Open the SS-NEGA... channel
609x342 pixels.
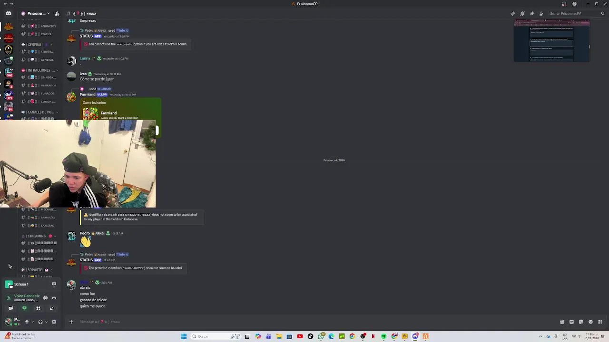coord(39,77)
